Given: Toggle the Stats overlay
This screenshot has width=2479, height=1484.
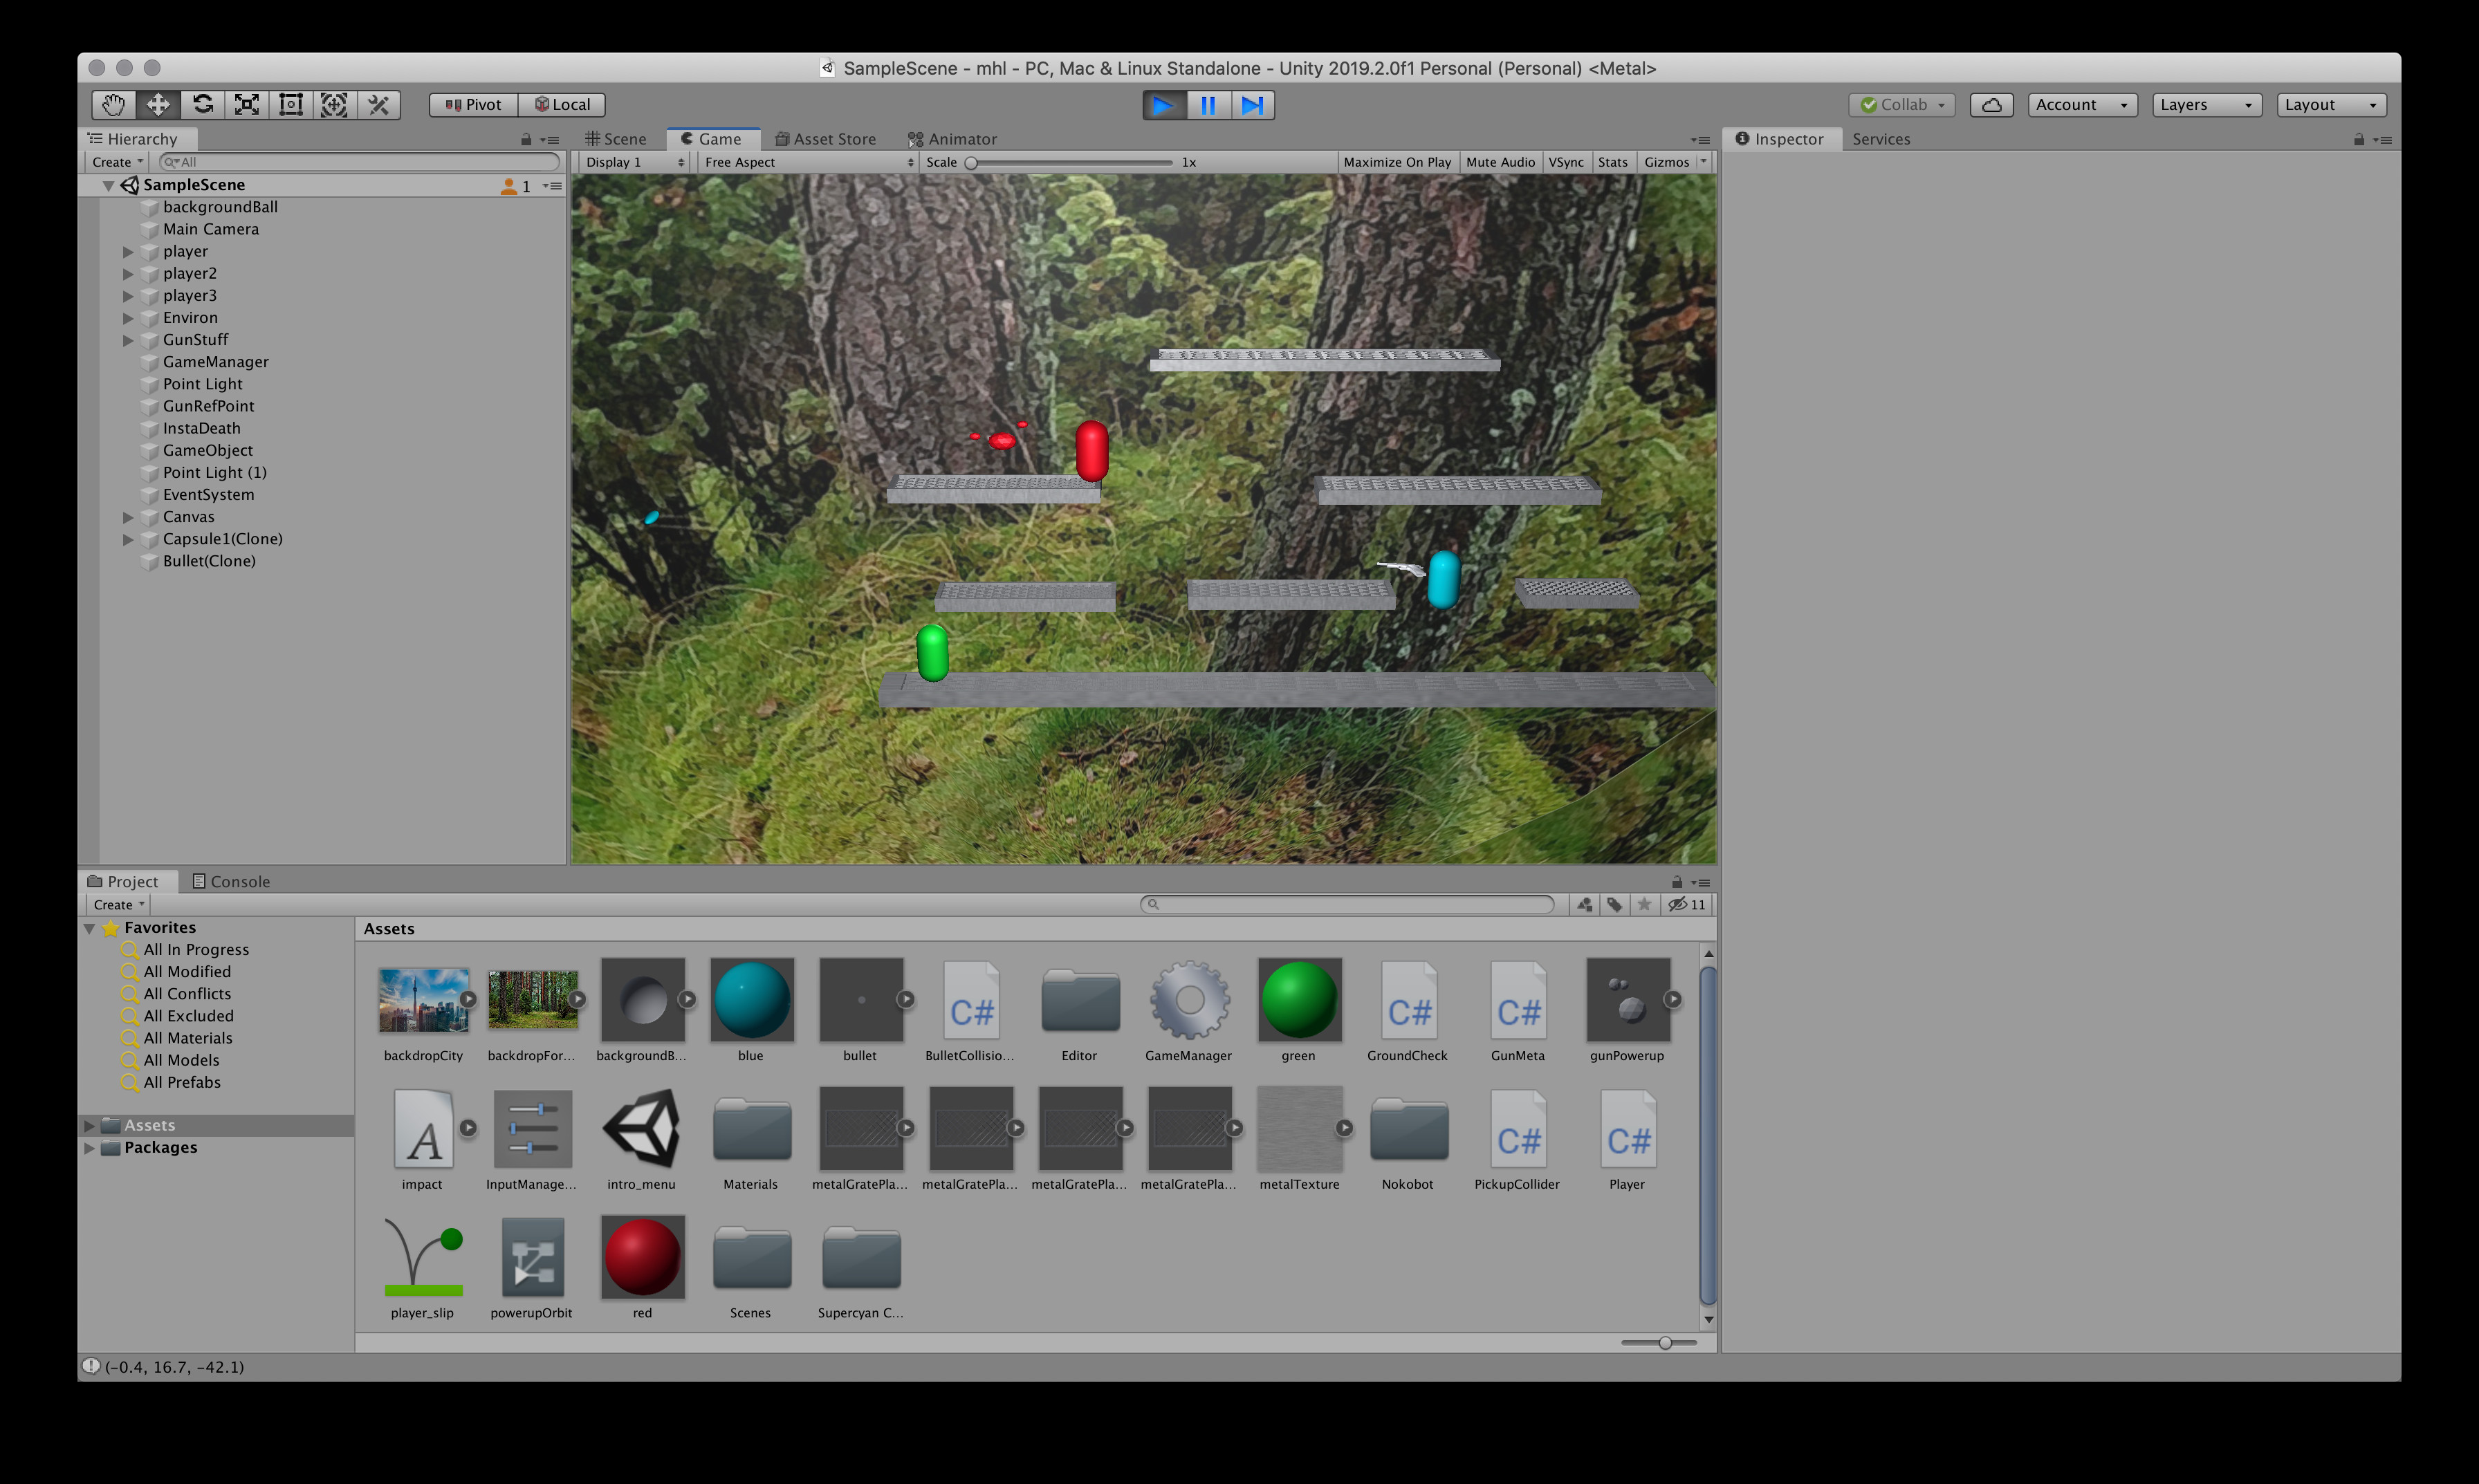Looking at the screenshot, I should pos(1612,162).
